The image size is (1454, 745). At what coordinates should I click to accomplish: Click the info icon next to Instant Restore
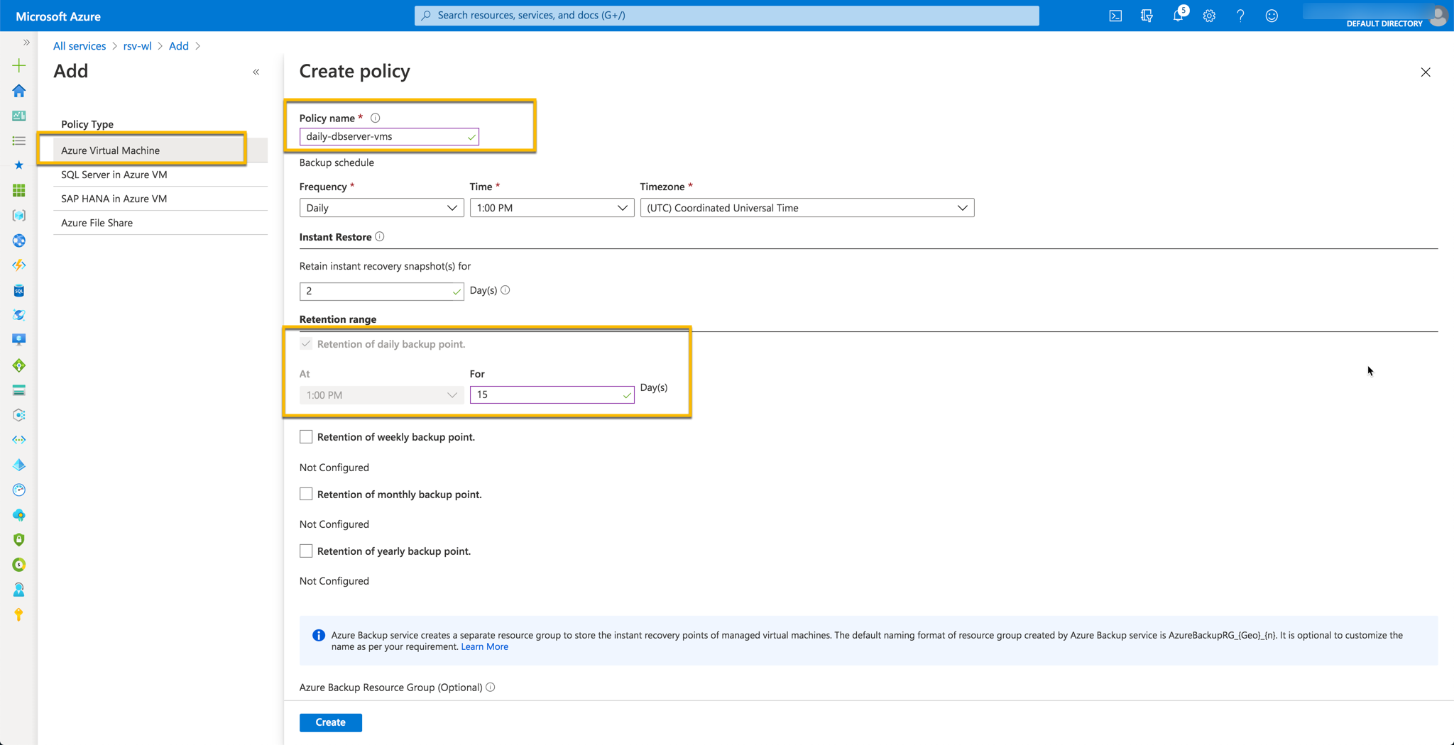(x=380, y=236)
